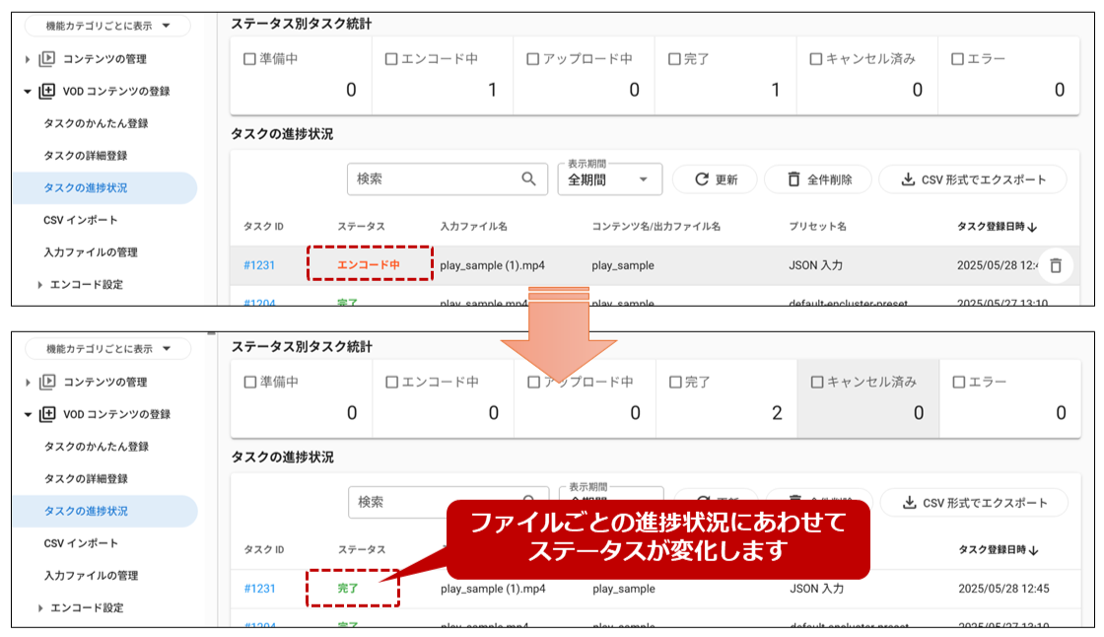1104x637 pixels.
Task: Delete task #1231 with row trash icon
Action: point(1056,265)
